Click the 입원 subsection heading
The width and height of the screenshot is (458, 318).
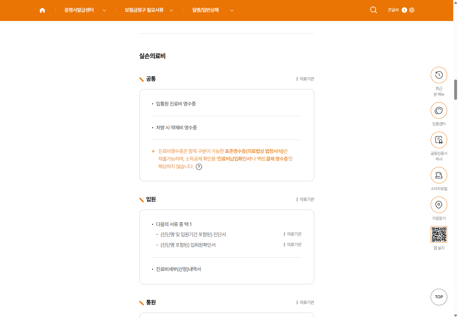pyautogui.click(x=151, y=199)
